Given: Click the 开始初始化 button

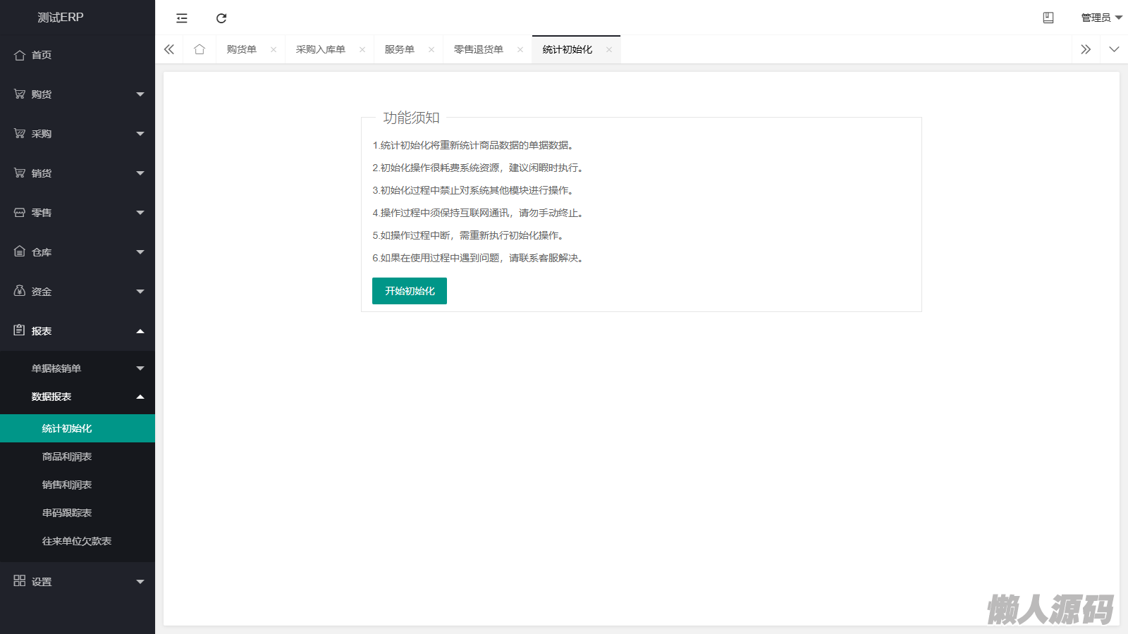Looking at the screenshot, I should (x=410, y=291).
